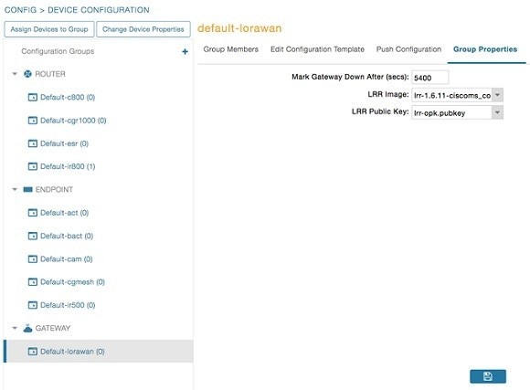Click the Mark Gateway Down After field

pyautogui.click(x=430, y=78)
